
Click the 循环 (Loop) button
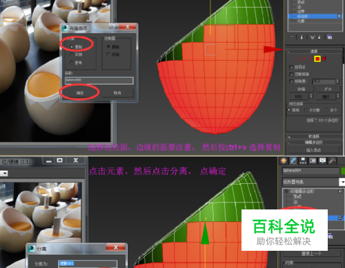pyautogui.click(x=326, y=96)
